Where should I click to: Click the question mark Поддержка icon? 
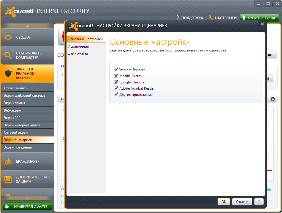178,18
